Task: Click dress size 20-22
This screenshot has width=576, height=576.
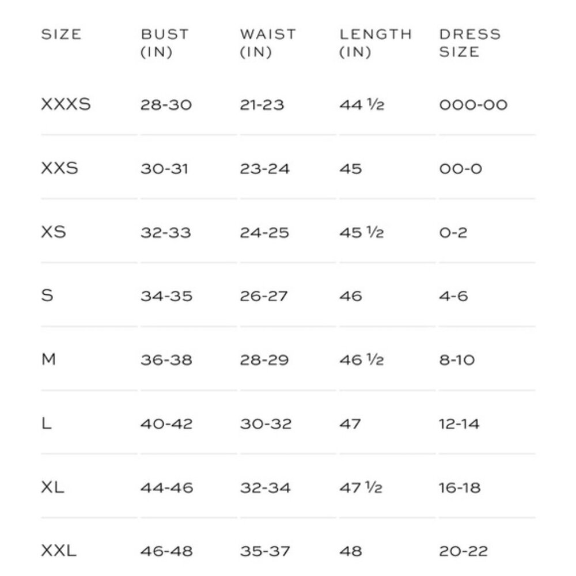Action: 463,551
